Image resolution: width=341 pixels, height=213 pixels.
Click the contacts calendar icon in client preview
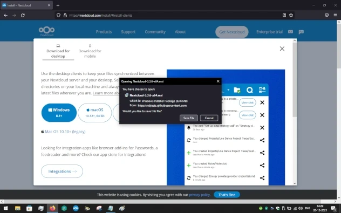coord(262,90)
